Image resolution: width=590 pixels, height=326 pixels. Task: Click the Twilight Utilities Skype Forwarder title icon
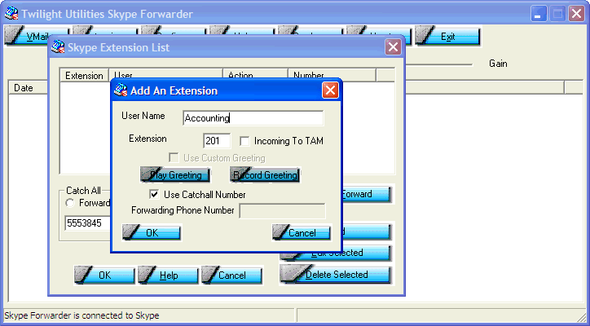[x=11, y=14]
